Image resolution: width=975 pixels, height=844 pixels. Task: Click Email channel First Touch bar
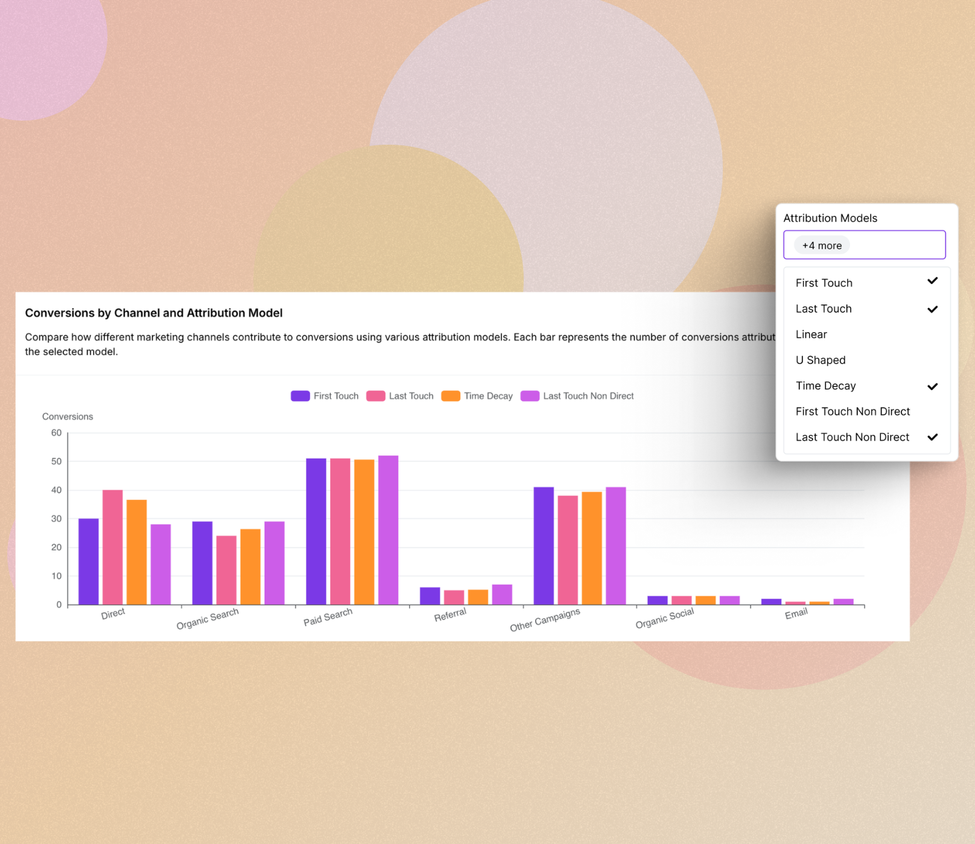click(x=771, y=602)
